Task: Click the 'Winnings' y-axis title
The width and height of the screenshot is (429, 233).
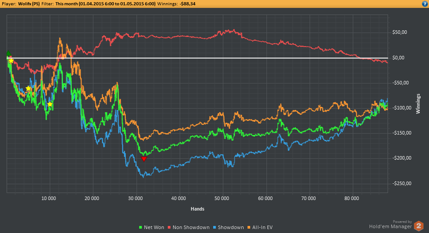Action: point(418,103)
